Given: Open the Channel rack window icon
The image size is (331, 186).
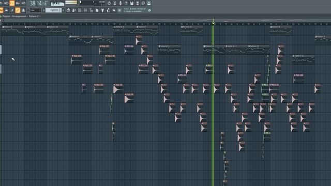Looking at the screenshot, I should coord(80,10).
